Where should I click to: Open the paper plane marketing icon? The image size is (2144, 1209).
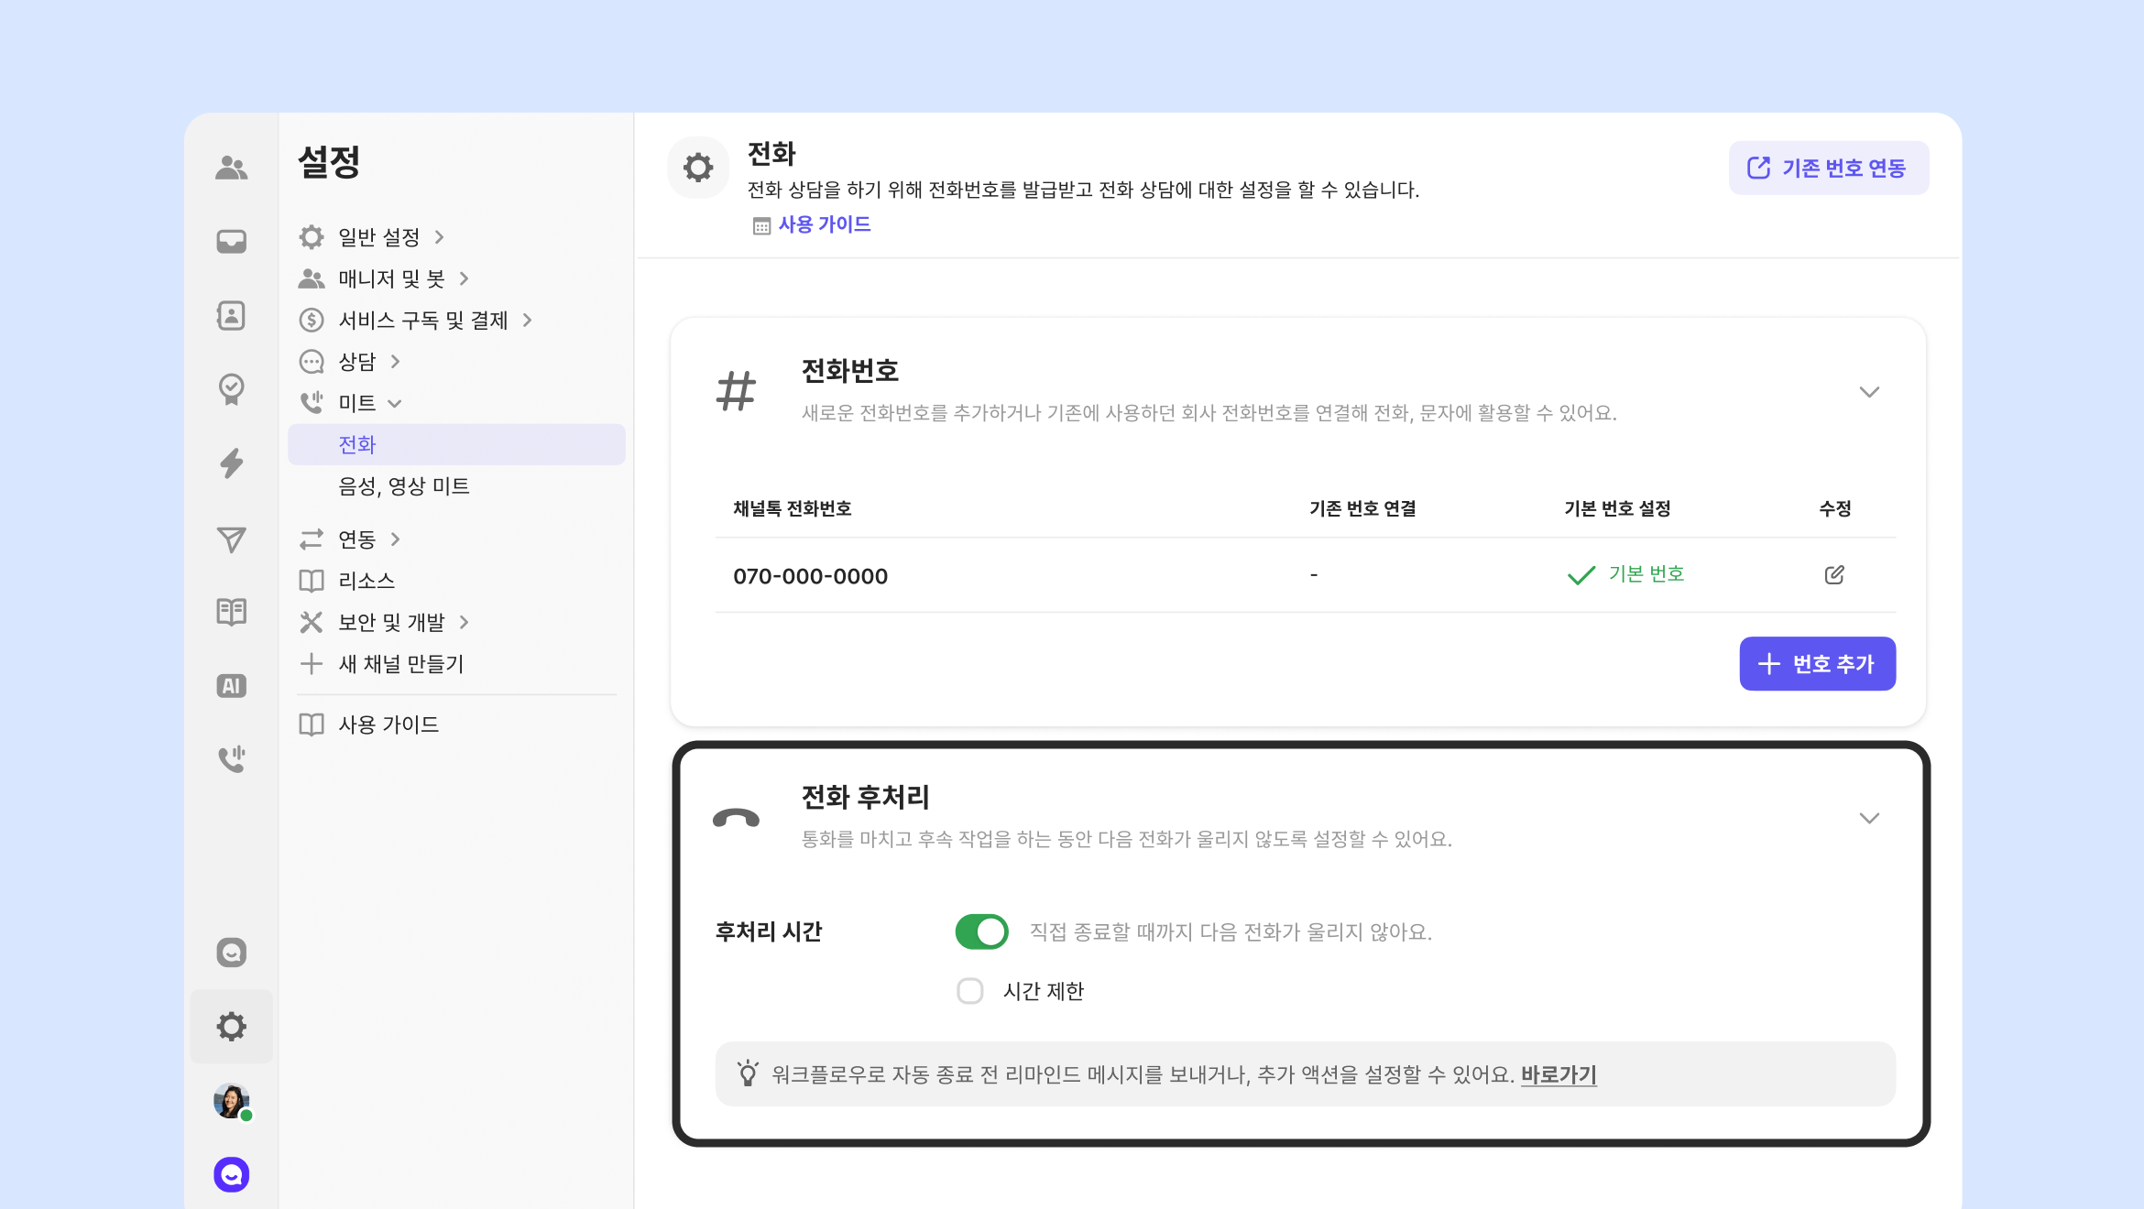(231, 539)
